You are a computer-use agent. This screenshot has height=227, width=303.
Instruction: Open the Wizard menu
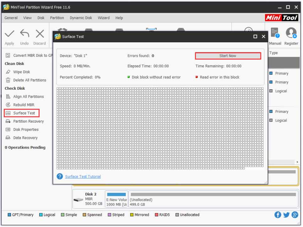104,18
